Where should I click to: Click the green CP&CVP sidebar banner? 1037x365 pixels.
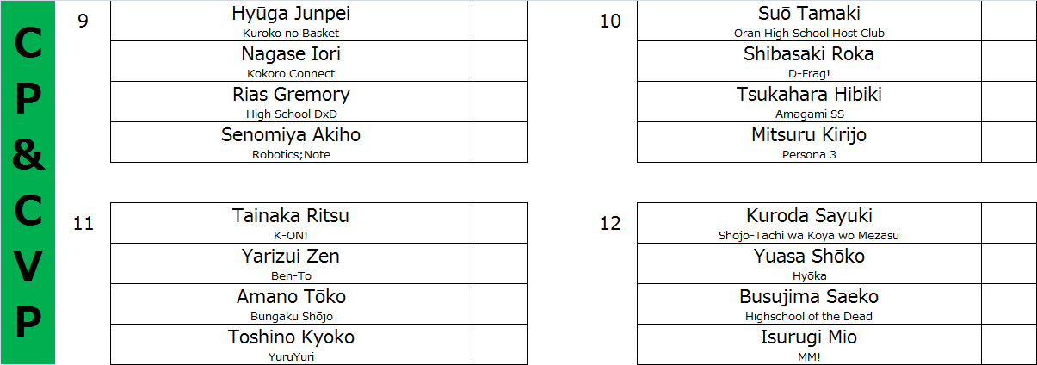point(28,182)
